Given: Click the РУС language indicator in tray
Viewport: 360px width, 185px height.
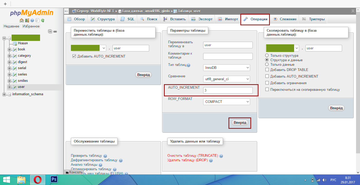Looking at the screenshot, I should (333, 180).
